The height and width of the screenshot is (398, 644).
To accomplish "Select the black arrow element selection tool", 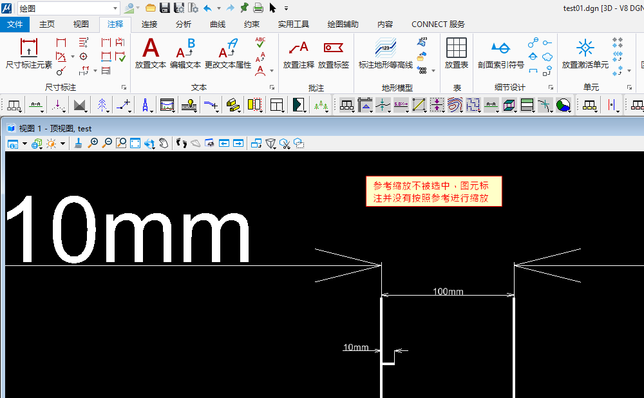I will (272, 7).
